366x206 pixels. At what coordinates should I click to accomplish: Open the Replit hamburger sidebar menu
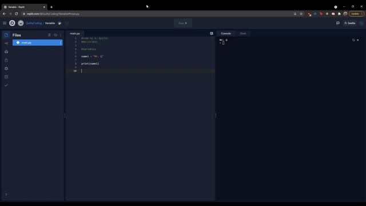pos(5,23)
